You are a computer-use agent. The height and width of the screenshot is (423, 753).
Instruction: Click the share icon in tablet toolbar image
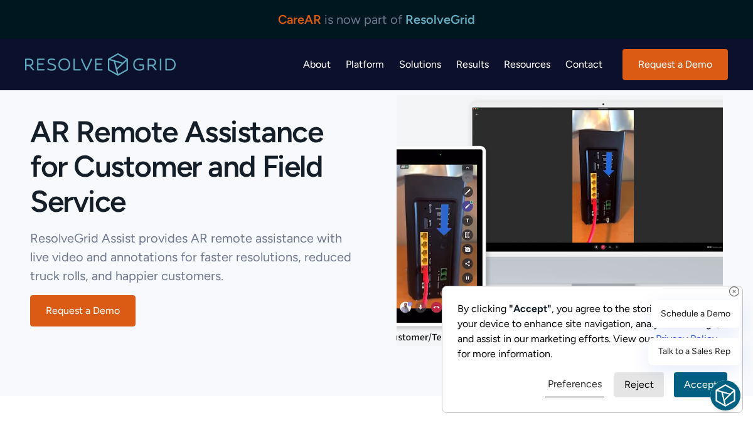click(x=467, y=264)
